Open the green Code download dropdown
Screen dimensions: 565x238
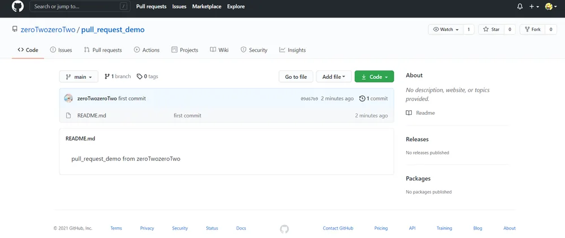pyautogui.click(x=374, y=77)
